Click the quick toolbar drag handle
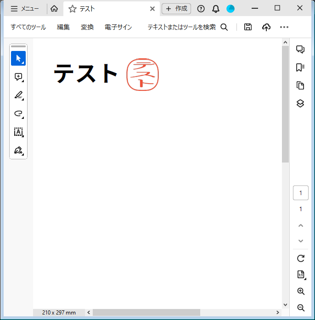Image resolution: width=315 pixels, height=320 pixels. pyautogui.click(x=18, y=46)
